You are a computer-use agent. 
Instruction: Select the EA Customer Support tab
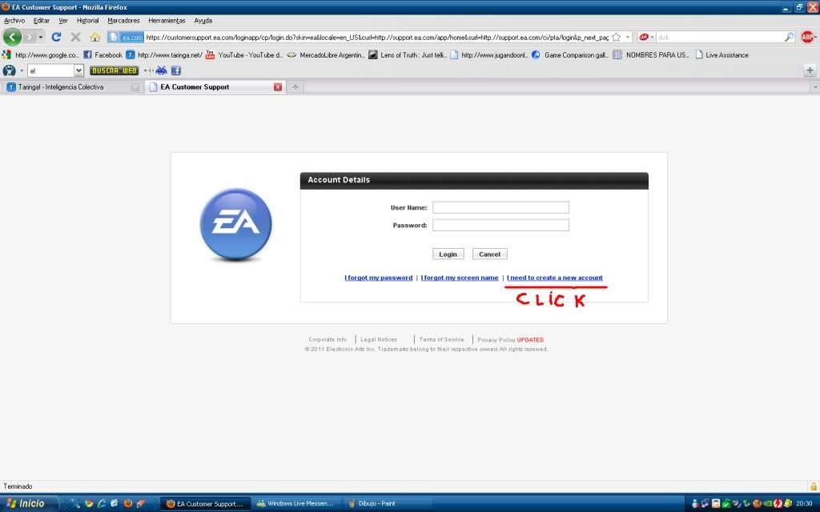(215, 87)
